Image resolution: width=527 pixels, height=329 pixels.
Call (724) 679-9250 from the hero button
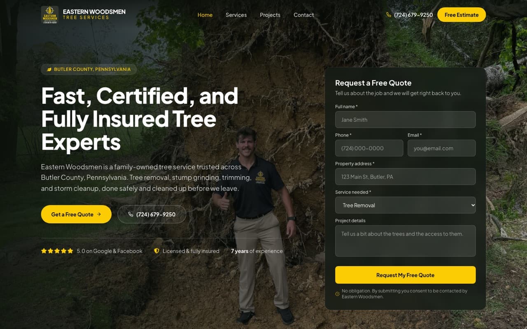152,214
